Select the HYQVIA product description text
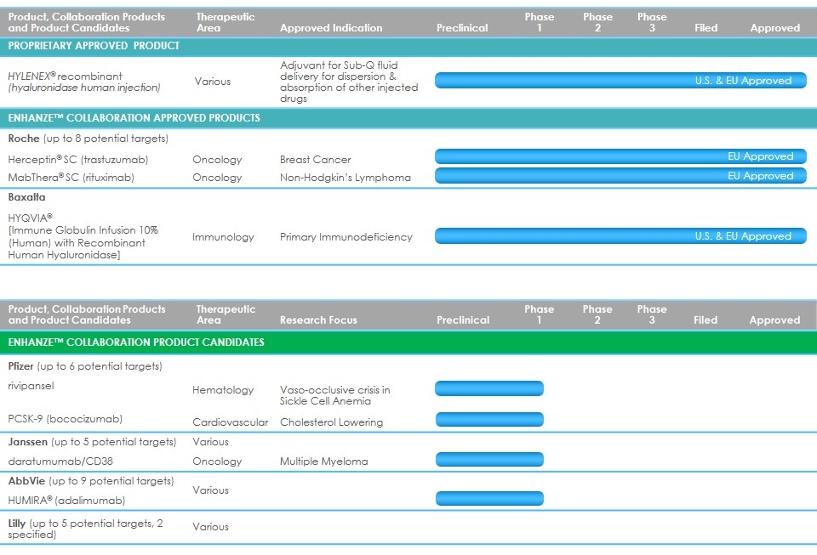The image size is (817, 555). click(83, 236)
